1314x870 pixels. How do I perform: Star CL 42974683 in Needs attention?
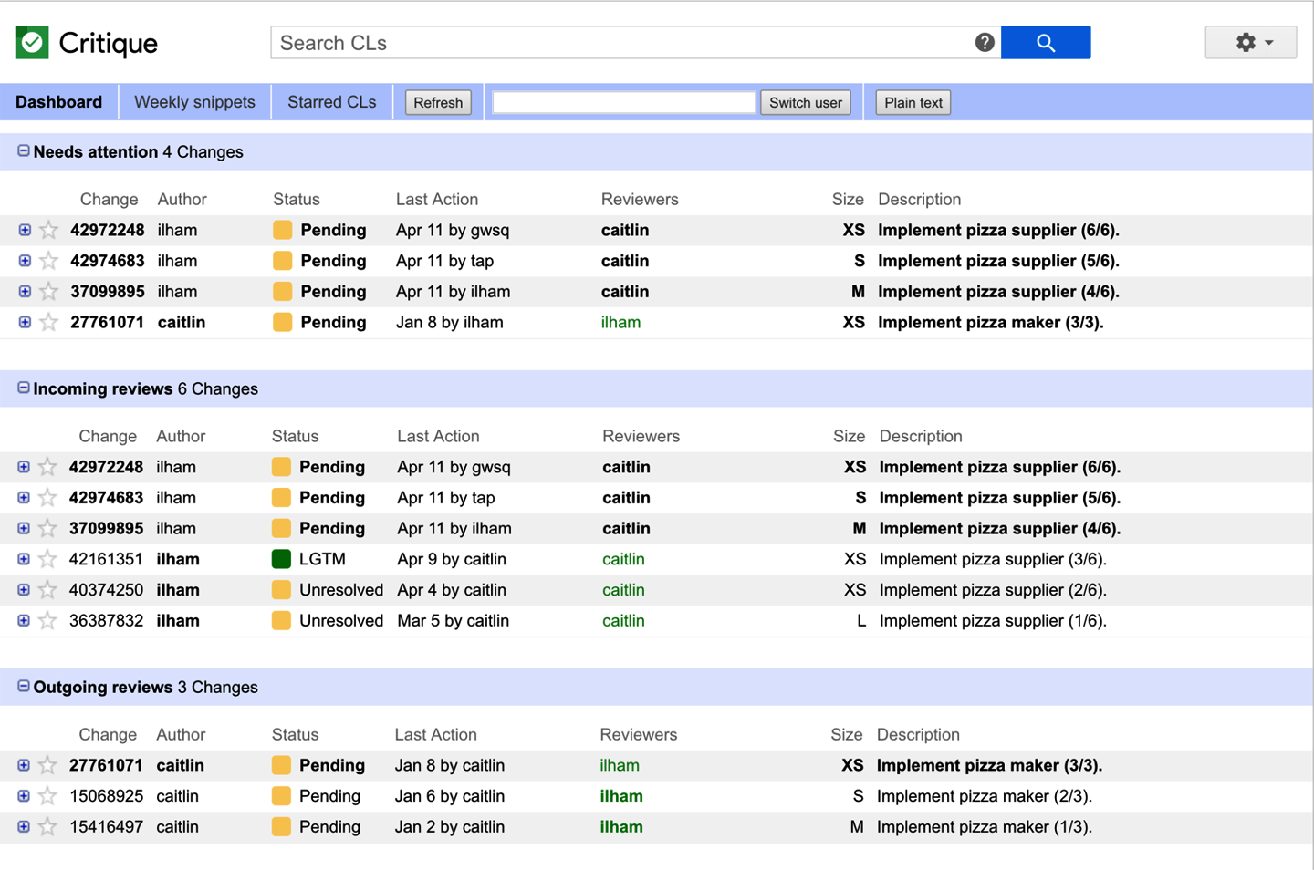(x=47, y=261)
